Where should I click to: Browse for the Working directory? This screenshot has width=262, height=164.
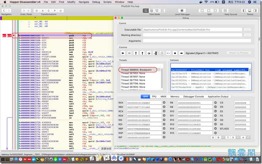247,35
